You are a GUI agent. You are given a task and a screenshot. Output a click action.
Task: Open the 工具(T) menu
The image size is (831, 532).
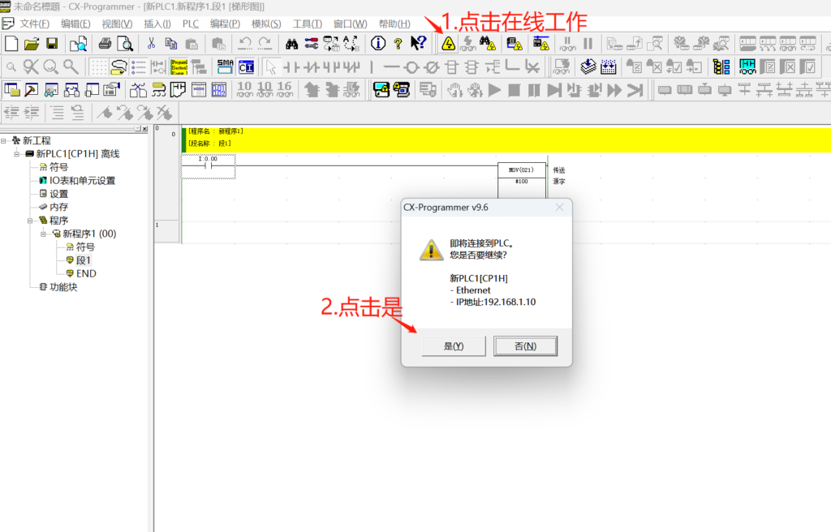point(307,24)
